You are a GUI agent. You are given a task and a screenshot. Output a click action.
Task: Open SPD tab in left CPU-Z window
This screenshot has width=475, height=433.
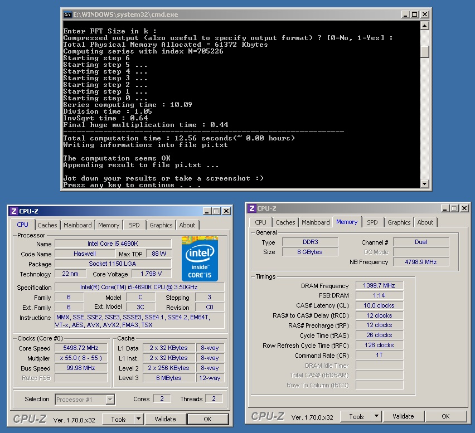pyautogui.click(x=134, y=225)
